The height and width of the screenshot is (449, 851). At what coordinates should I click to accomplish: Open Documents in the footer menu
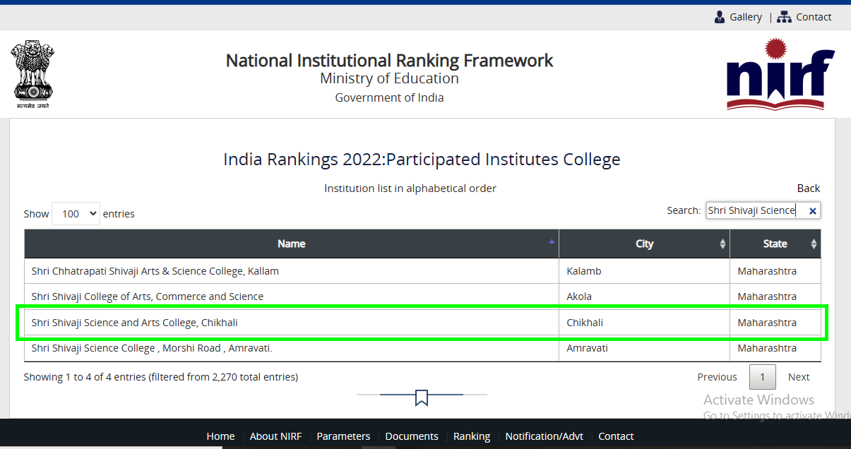(412, 436)
